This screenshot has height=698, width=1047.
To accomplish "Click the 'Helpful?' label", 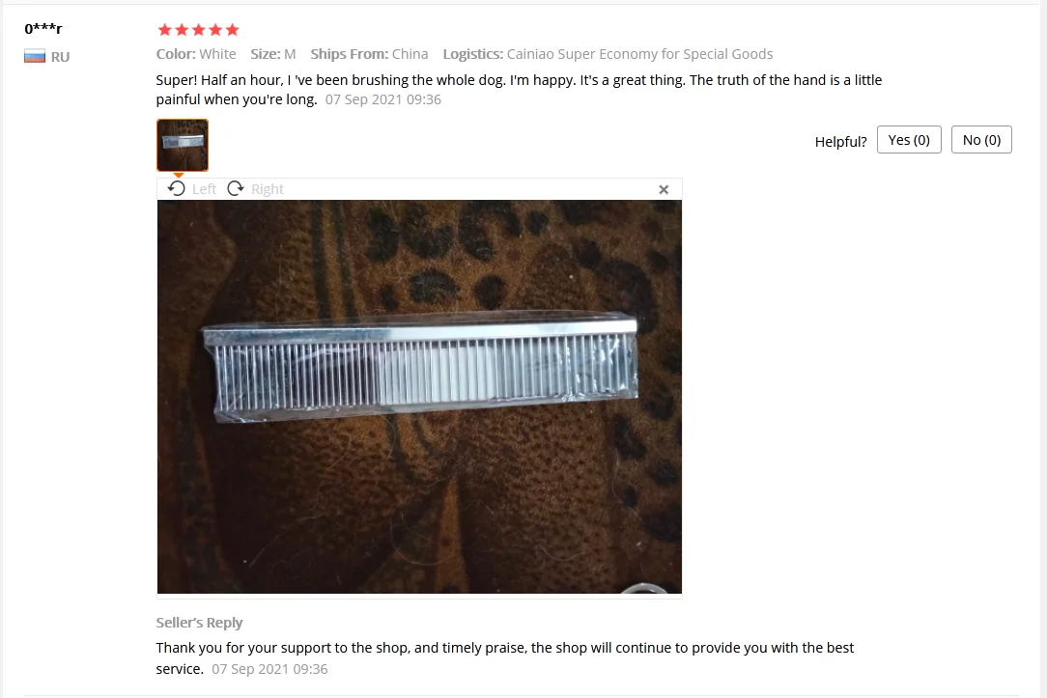I will (x=840, y=142).
